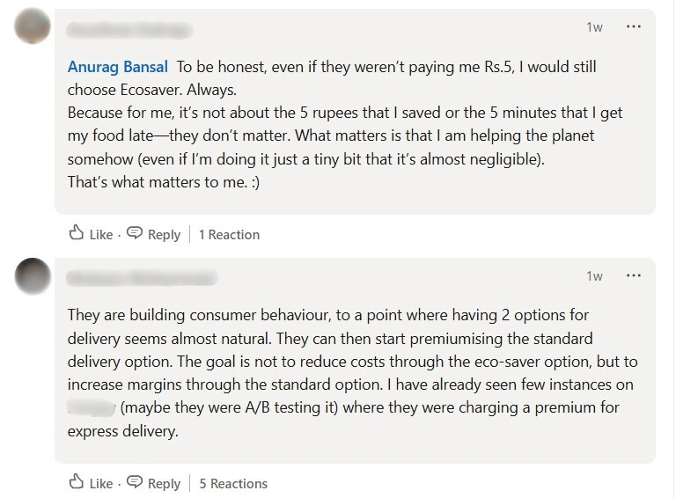Click blurred company mention before "(maybe they were A/B testing it)"

tap(92, 408)
